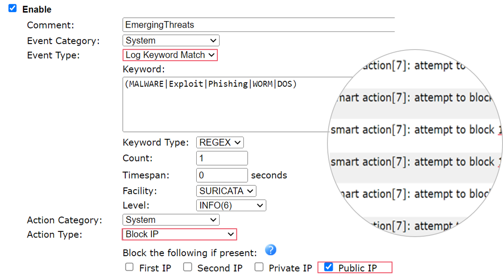Screen dimensions: 503x275
Task: Expand the Event Type Log Keyword Match dropdown
Action: (x=170, y=55)
